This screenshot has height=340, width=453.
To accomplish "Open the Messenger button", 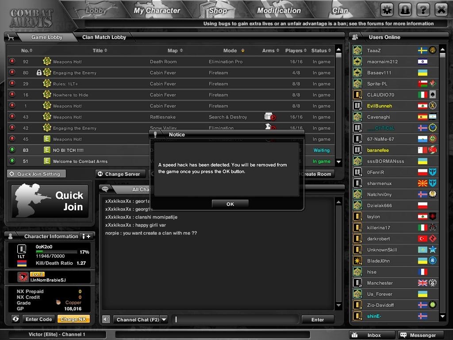I will [421, 335].
